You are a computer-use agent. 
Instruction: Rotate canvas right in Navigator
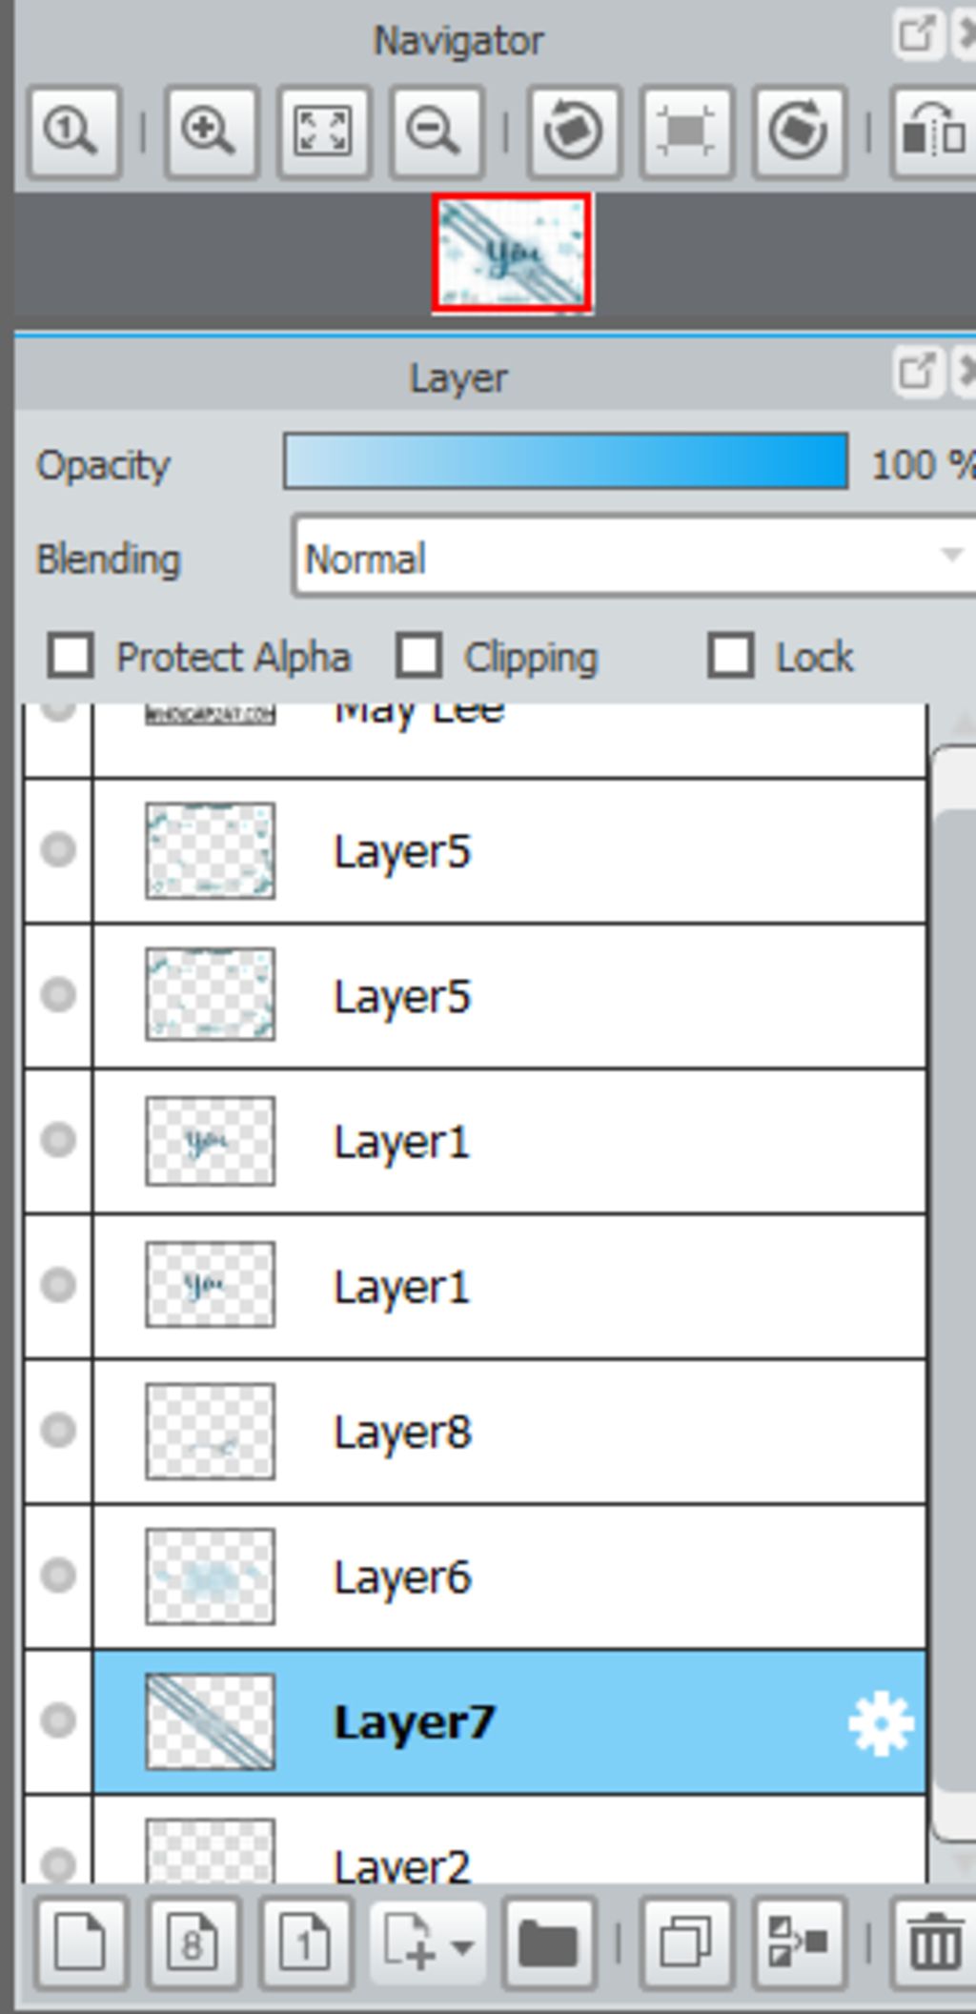tap(799, 132)
